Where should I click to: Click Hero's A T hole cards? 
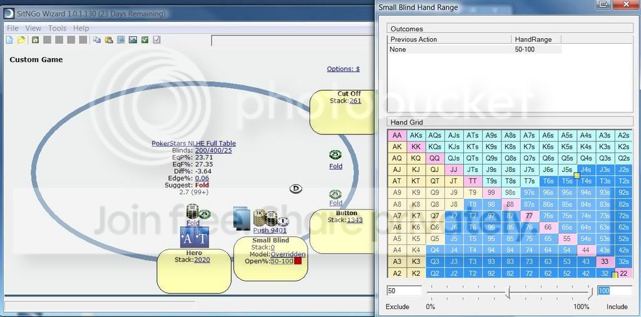click(195, 238)
